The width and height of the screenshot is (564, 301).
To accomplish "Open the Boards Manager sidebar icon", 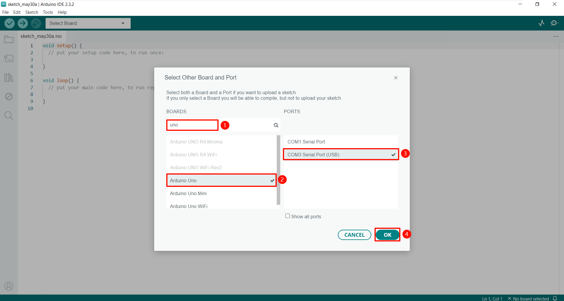I will pyautogui.click(x=9, y=58).
